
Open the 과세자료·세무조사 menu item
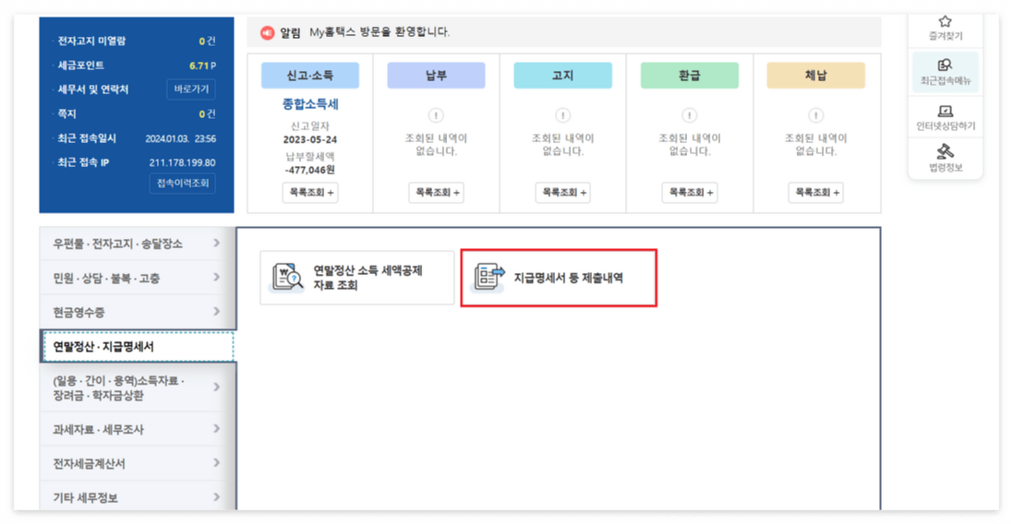point(137,428)
